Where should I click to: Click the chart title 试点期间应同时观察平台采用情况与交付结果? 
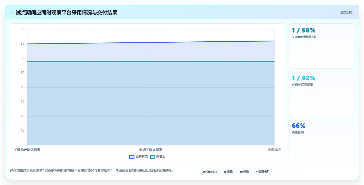tap(66, 12)
